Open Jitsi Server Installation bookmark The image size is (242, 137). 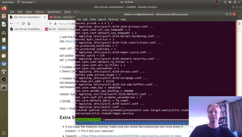tap(26, 29)
